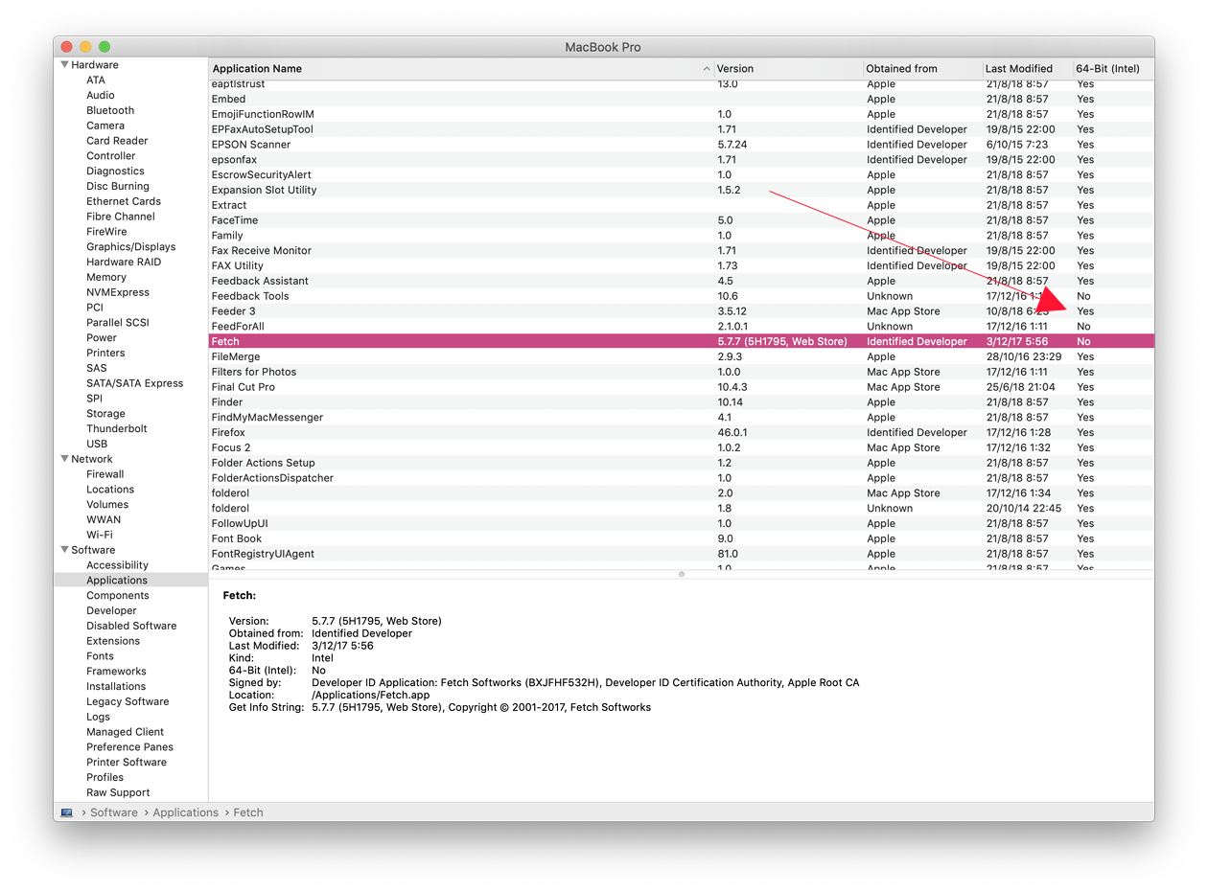Click the /Applications/Fetch.app location text

[371, 696]
